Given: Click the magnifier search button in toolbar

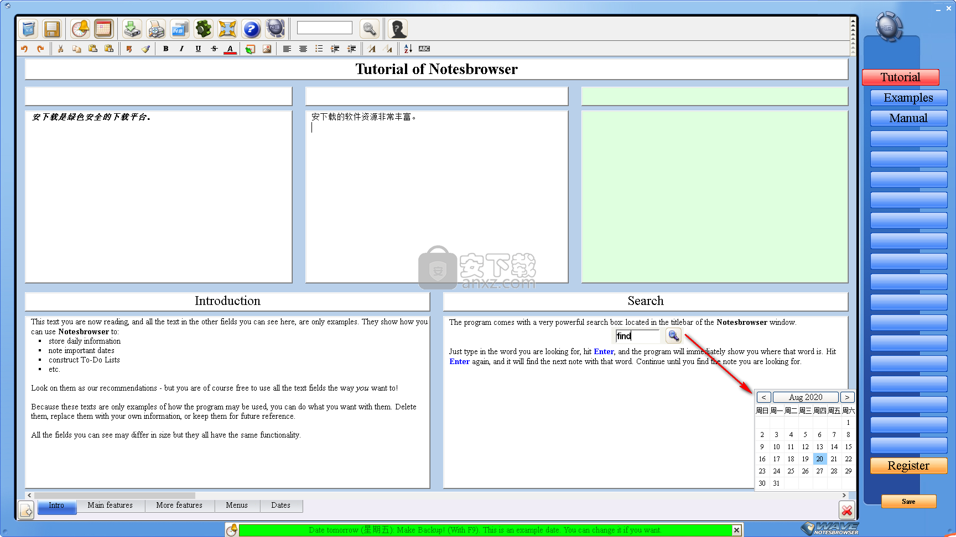Looking at the screenshot, I should tap(370, 29).
